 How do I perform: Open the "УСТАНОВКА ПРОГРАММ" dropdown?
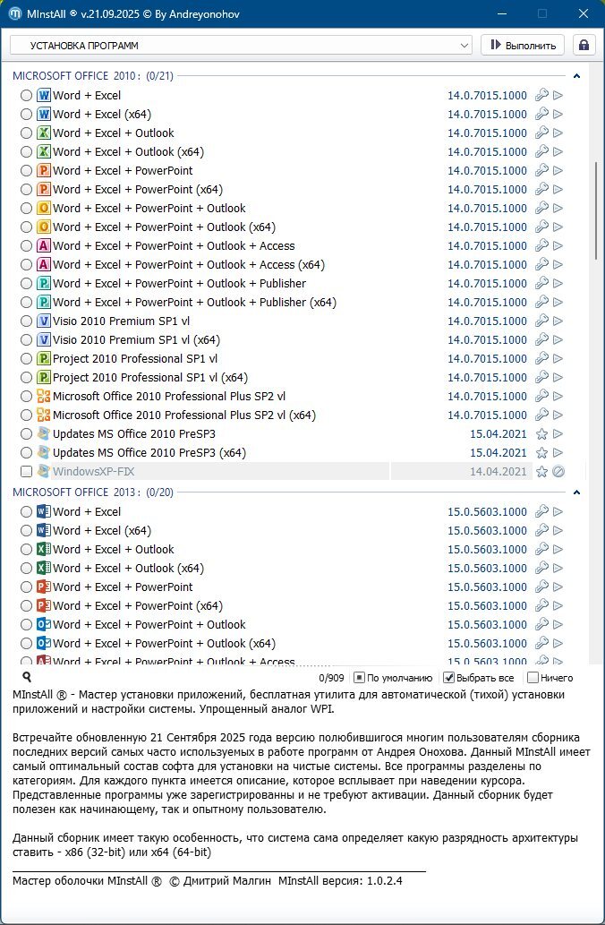(x=240, y=45)
